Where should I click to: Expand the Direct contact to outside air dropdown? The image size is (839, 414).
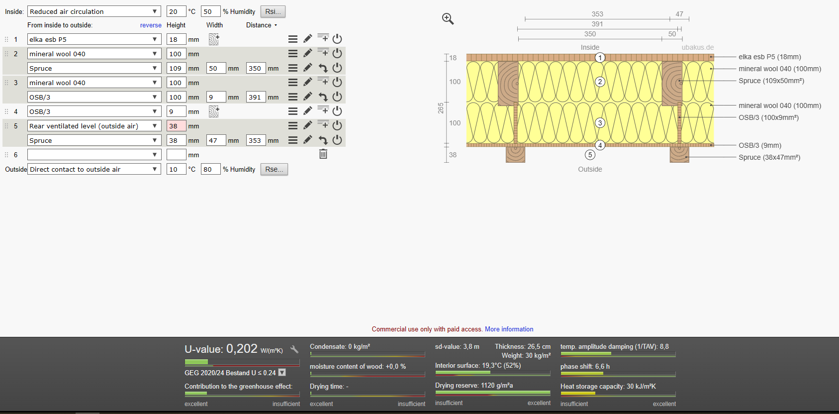94,169
